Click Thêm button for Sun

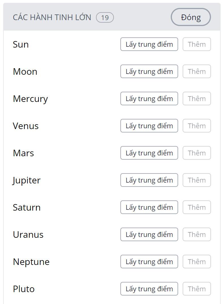[x=197, y=44]
